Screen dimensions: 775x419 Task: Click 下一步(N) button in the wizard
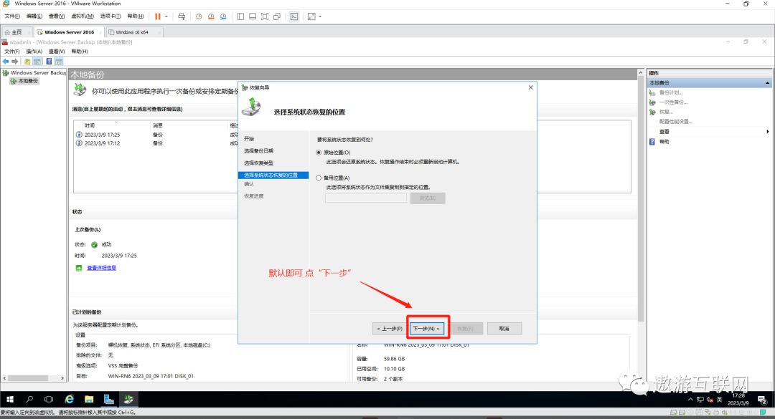pyautogui.click(x=426, y=328)
